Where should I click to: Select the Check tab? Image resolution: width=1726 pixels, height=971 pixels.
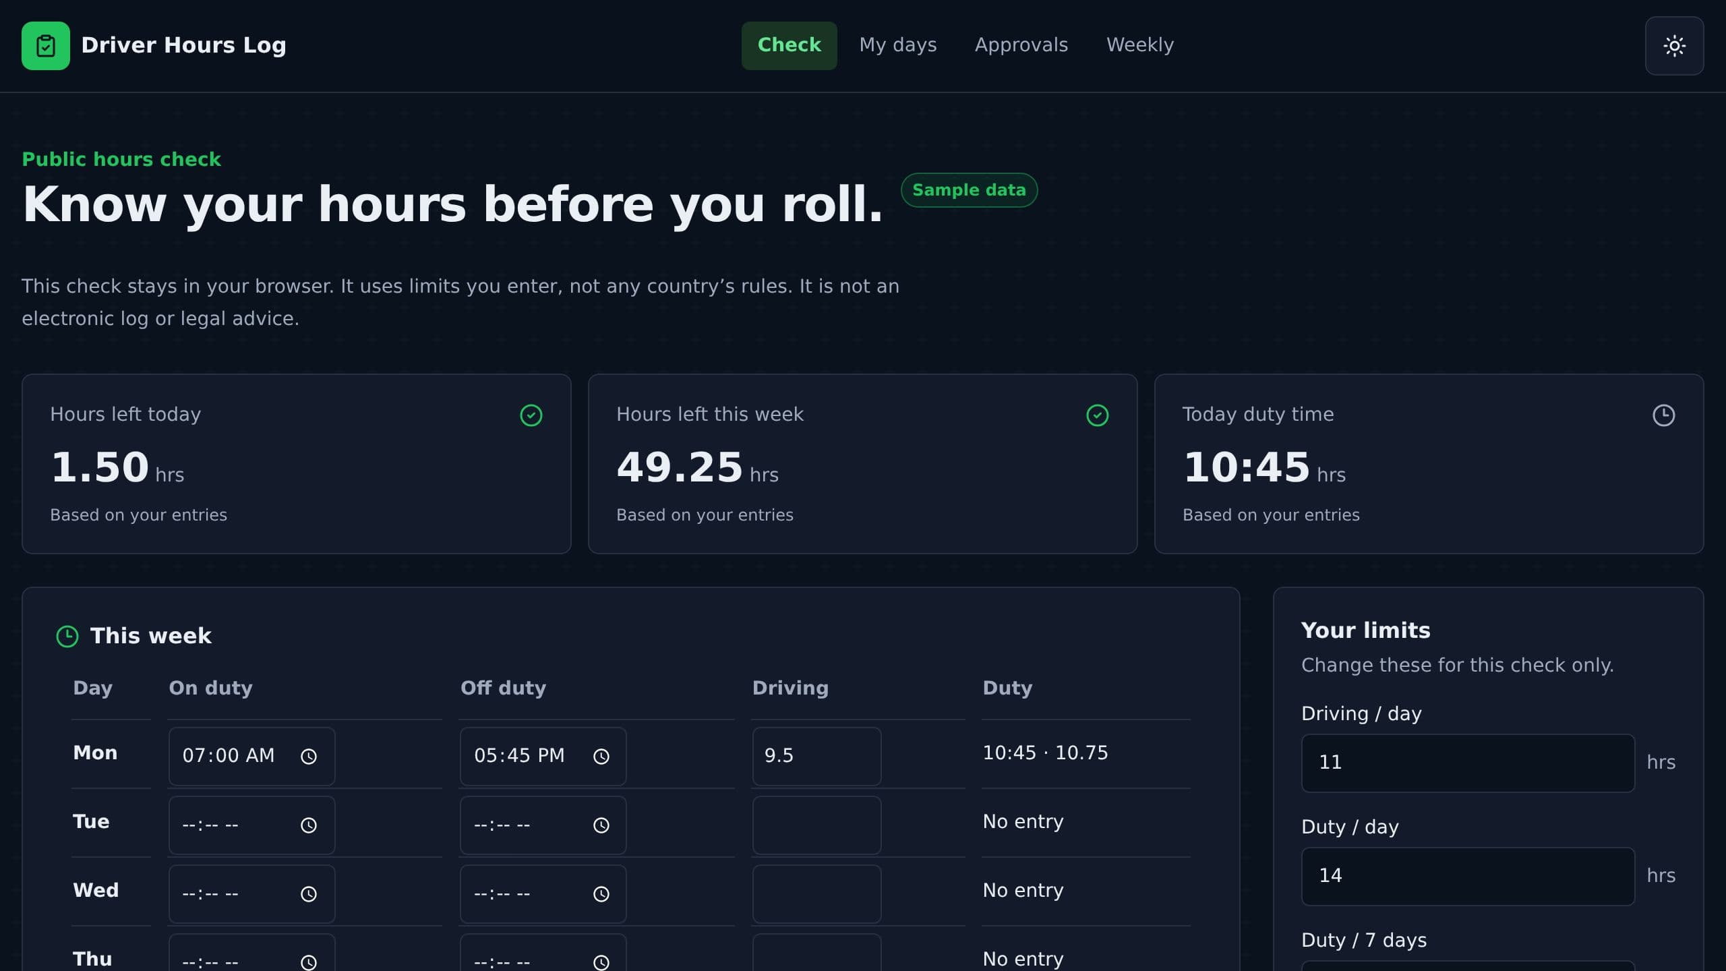[x=790, y=46]
